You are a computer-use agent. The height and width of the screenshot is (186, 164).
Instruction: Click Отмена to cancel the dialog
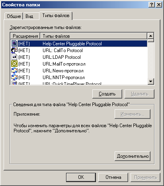coord(113,177)
